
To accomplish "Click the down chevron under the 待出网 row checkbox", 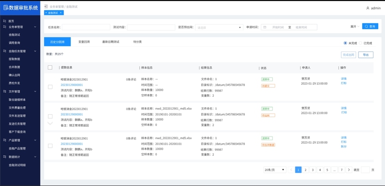I will [50, 123].
